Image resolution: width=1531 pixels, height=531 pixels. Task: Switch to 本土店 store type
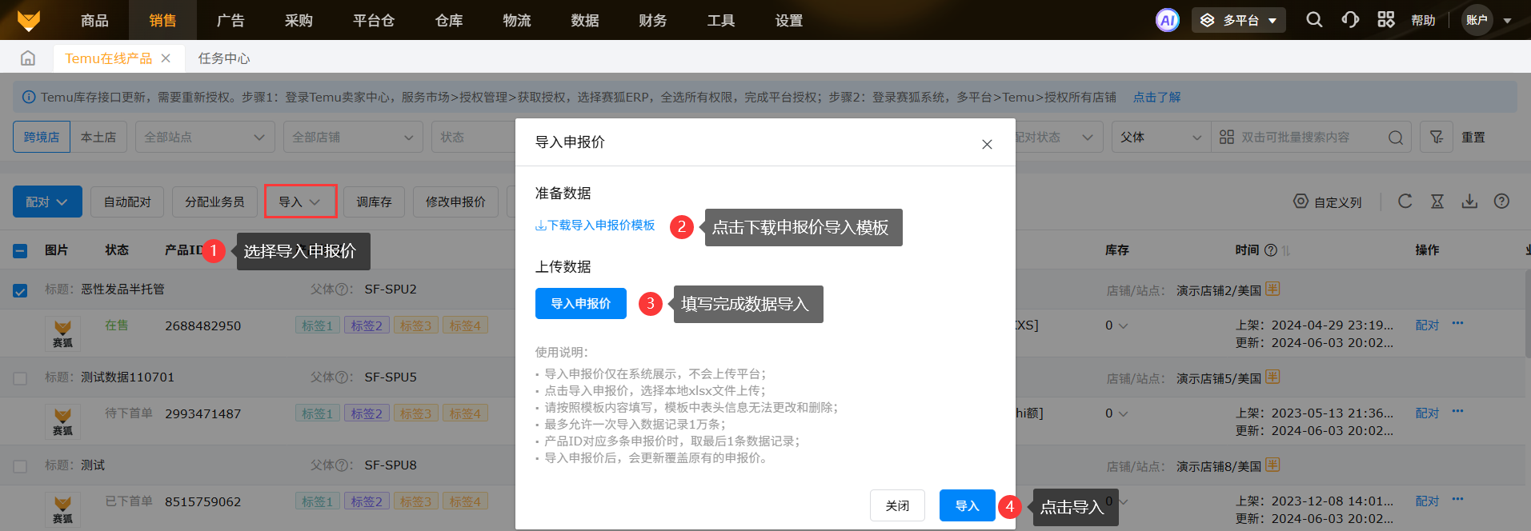tap(98, 137)
